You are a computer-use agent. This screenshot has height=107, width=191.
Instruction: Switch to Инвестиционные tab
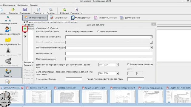pyautogui.click(x=105, y=18)
